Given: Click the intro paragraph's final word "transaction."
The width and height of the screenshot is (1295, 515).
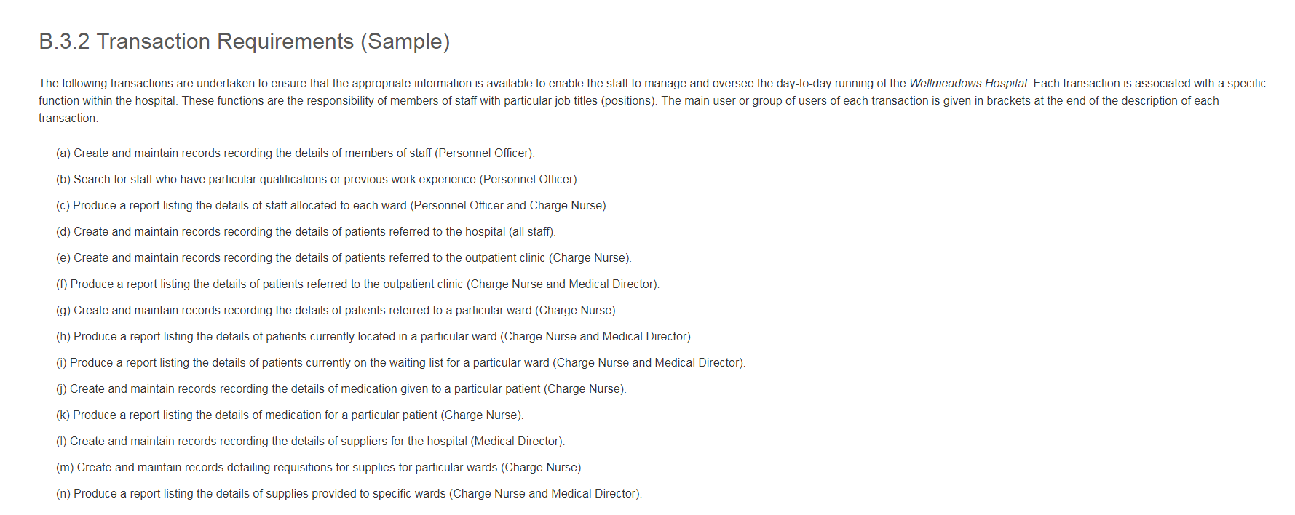Looking at the screenshot, I should click(68, 119).
